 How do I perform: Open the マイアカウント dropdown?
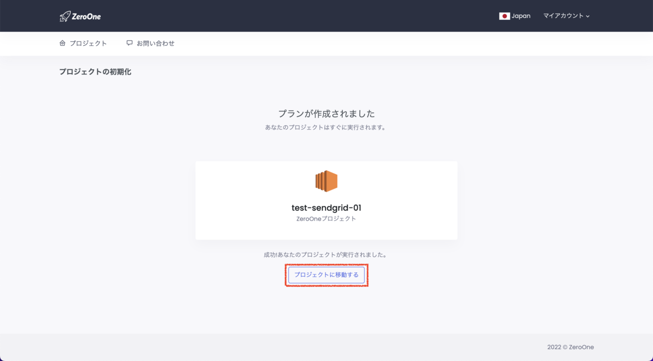(566, 16)
